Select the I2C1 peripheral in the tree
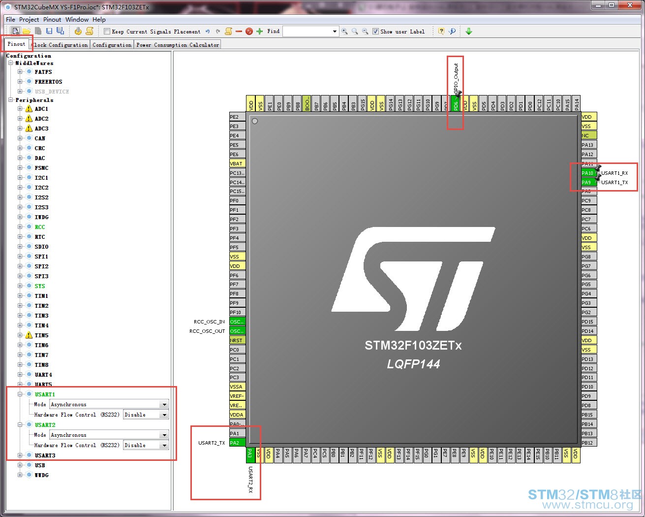 [x=41, y=178]
